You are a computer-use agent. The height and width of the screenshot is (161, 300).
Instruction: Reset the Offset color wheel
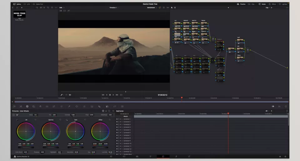click(x=110, y=120)
